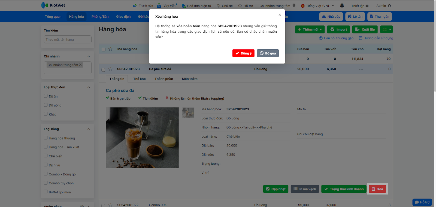Check the Combo tùy chọn filter

click(x=46, y=183)
